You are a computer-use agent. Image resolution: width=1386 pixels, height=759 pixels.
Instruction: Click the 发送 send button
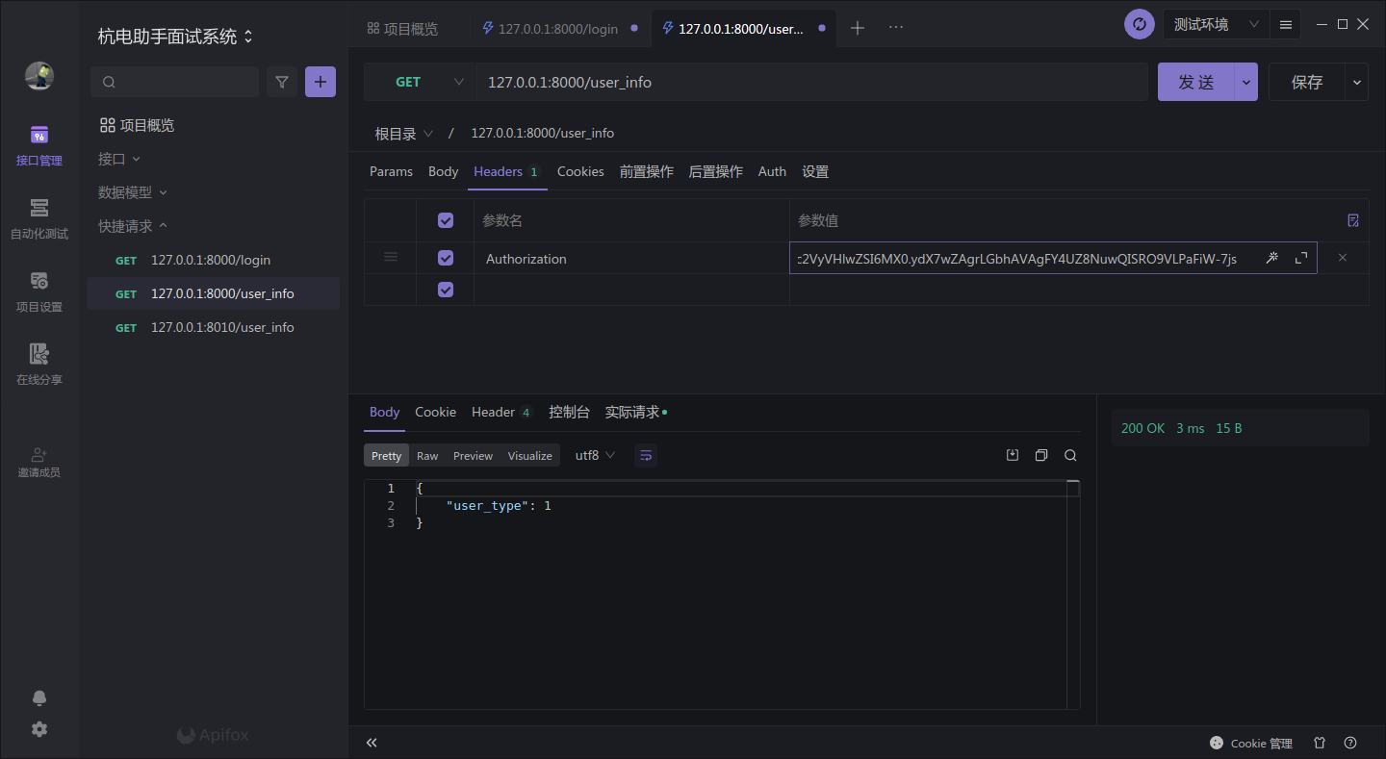tap(1196, 82)
